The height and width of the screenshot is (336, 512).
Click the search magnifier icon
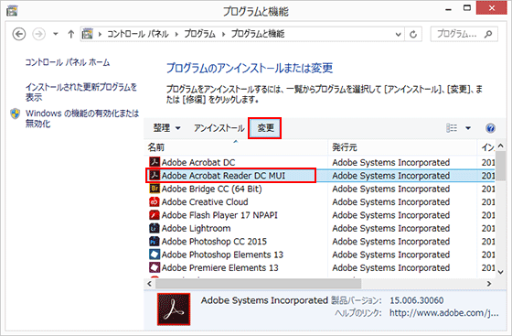(488, 34)
